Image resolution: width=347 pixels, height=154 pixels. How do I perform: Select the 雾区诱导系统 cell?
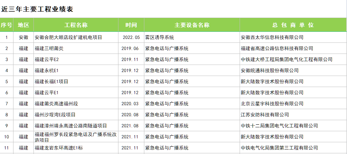pos(192,37)
